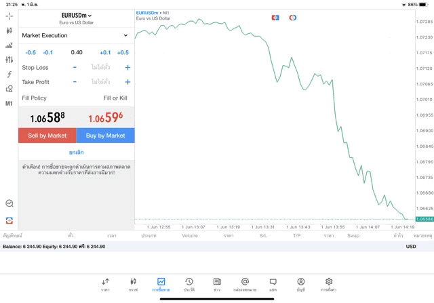Click the Take Profit value field
Image resolution: width=434 pixels, height=303 pixels.
click(100, 82)
